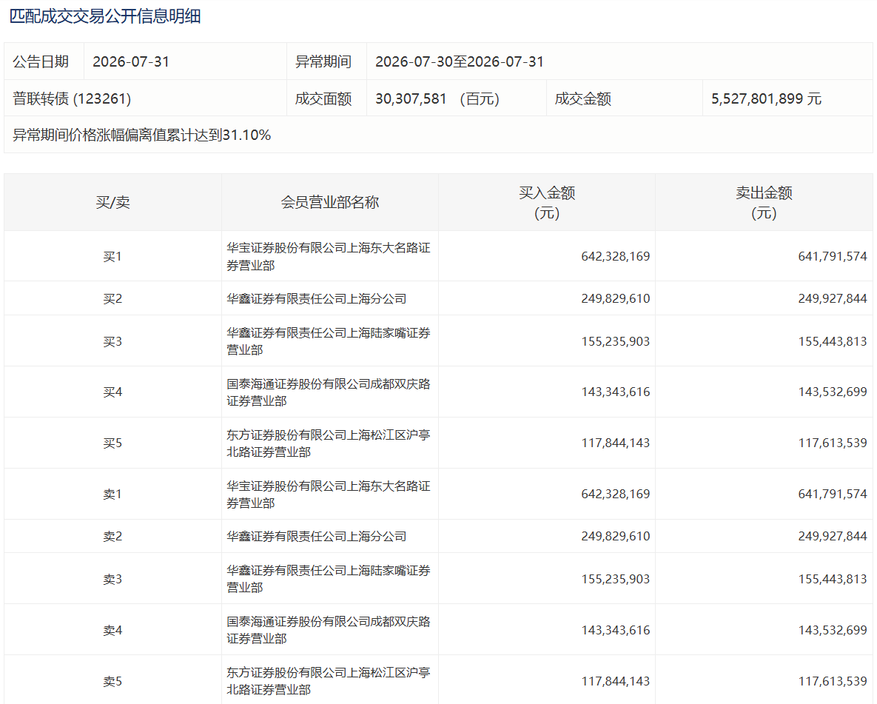
Task: Click the title 匹配成交交易公开信息明细
Action: click(105, 16)
